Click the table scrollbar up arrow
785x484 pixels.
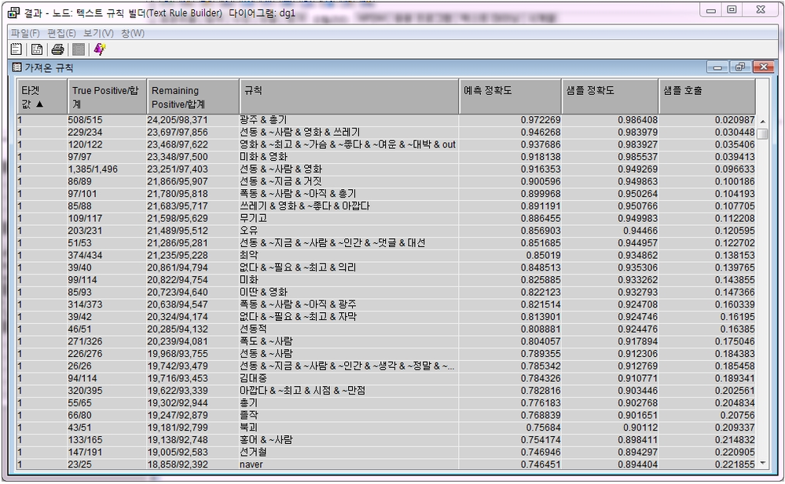click(x=762, y=122)
